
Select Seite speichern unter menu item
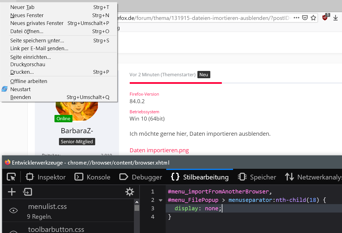tap(37, 41)
